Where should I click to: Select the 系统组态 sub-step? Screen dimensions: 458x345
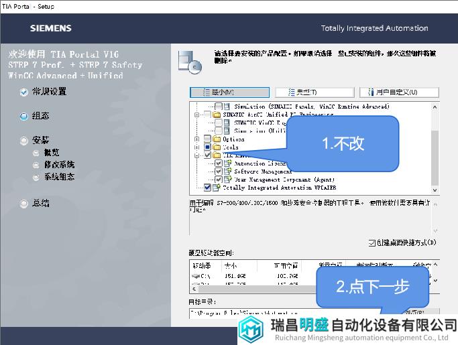54,177
